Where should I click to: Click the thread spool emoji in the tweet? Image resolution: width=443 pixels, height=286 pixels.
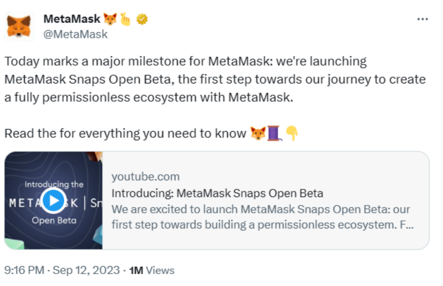(274, 133)
